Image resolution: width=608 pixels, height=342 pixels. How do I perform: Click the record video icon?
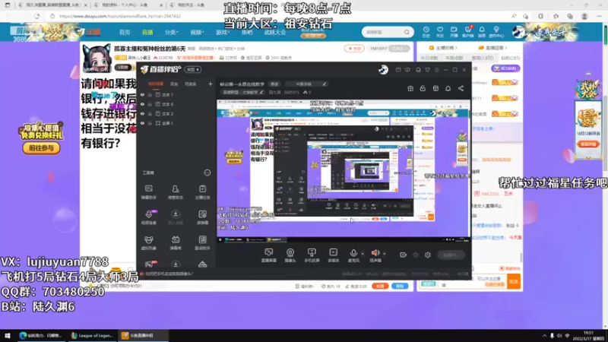404,255
